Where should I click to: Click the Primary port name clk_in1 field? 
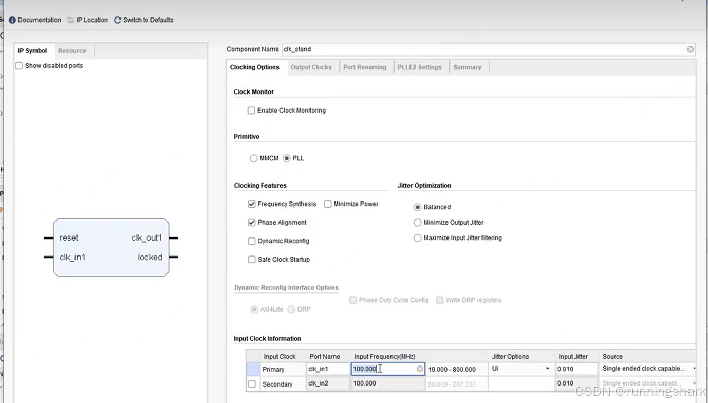(328, 369)
